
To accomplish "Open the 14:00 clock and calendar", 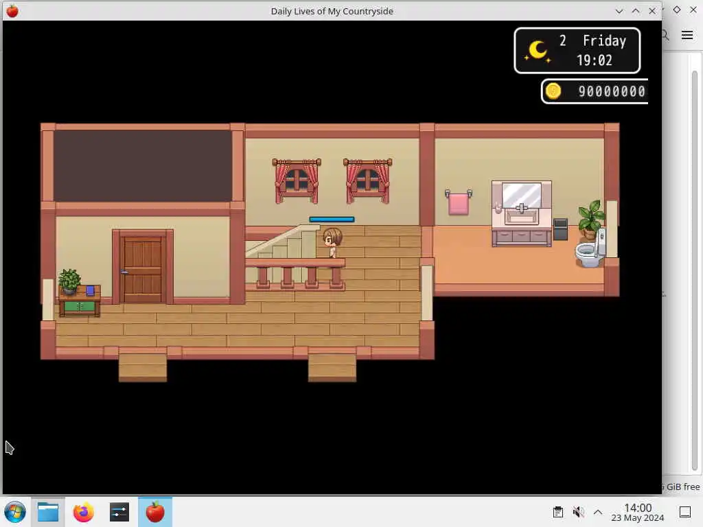I will point(638,512).
